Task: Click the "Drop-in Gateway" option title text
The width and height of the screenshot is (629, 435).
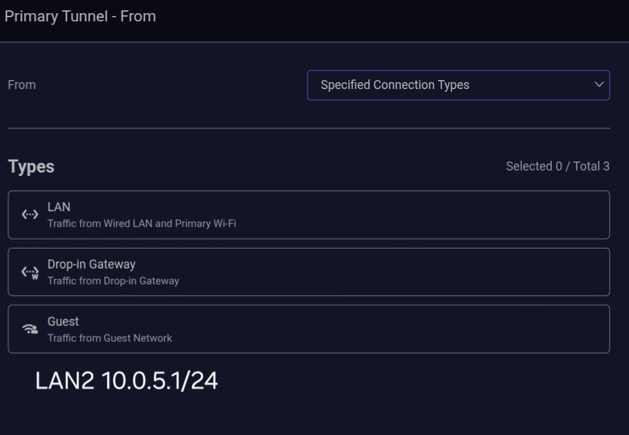Action: [x=91, y=264]
